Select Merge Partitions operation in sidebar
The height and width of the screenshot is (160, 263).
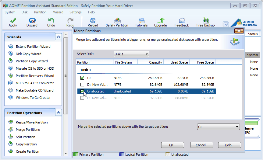tap(28, 130)
